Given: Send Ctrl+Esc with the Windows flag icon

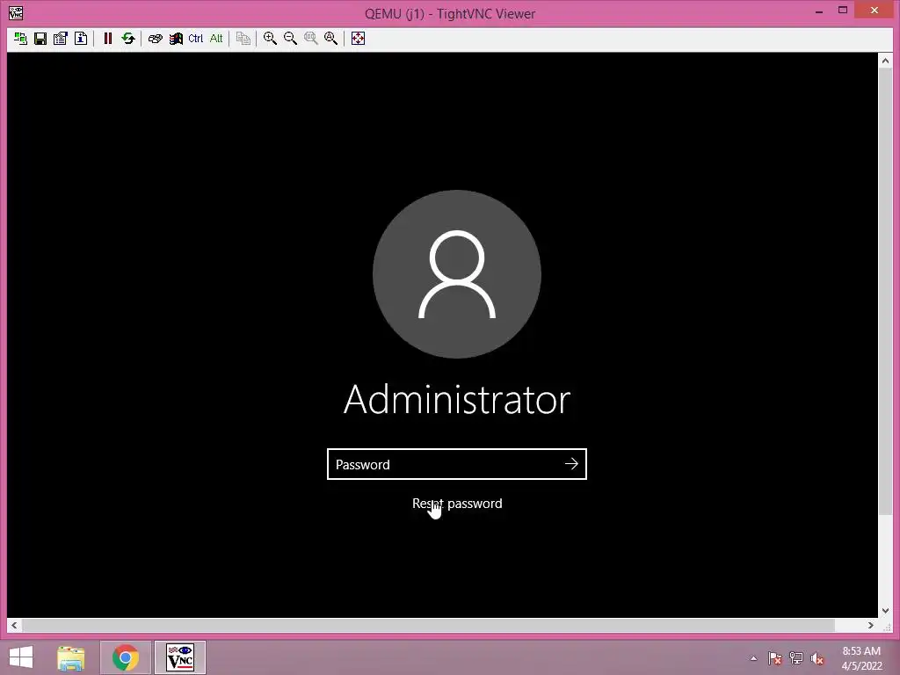Looking at the screenshot, I should tap(176, 39).
